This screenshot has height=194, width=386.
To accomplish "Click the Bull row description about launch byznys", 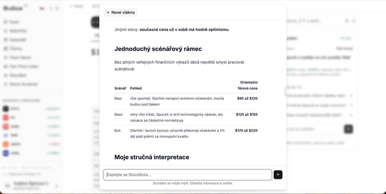I will tap(177, 133).
